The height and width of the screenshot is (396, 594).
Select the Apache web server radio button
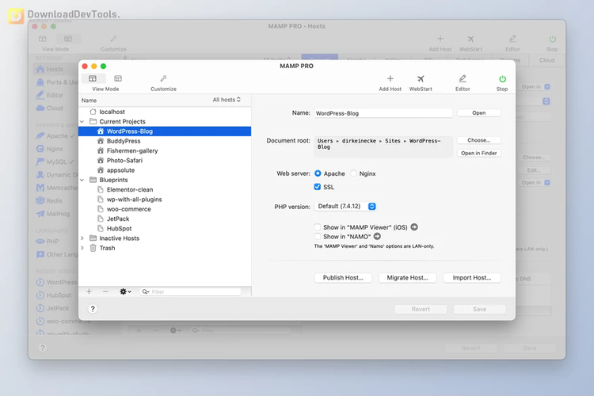[x=318, y=173]
